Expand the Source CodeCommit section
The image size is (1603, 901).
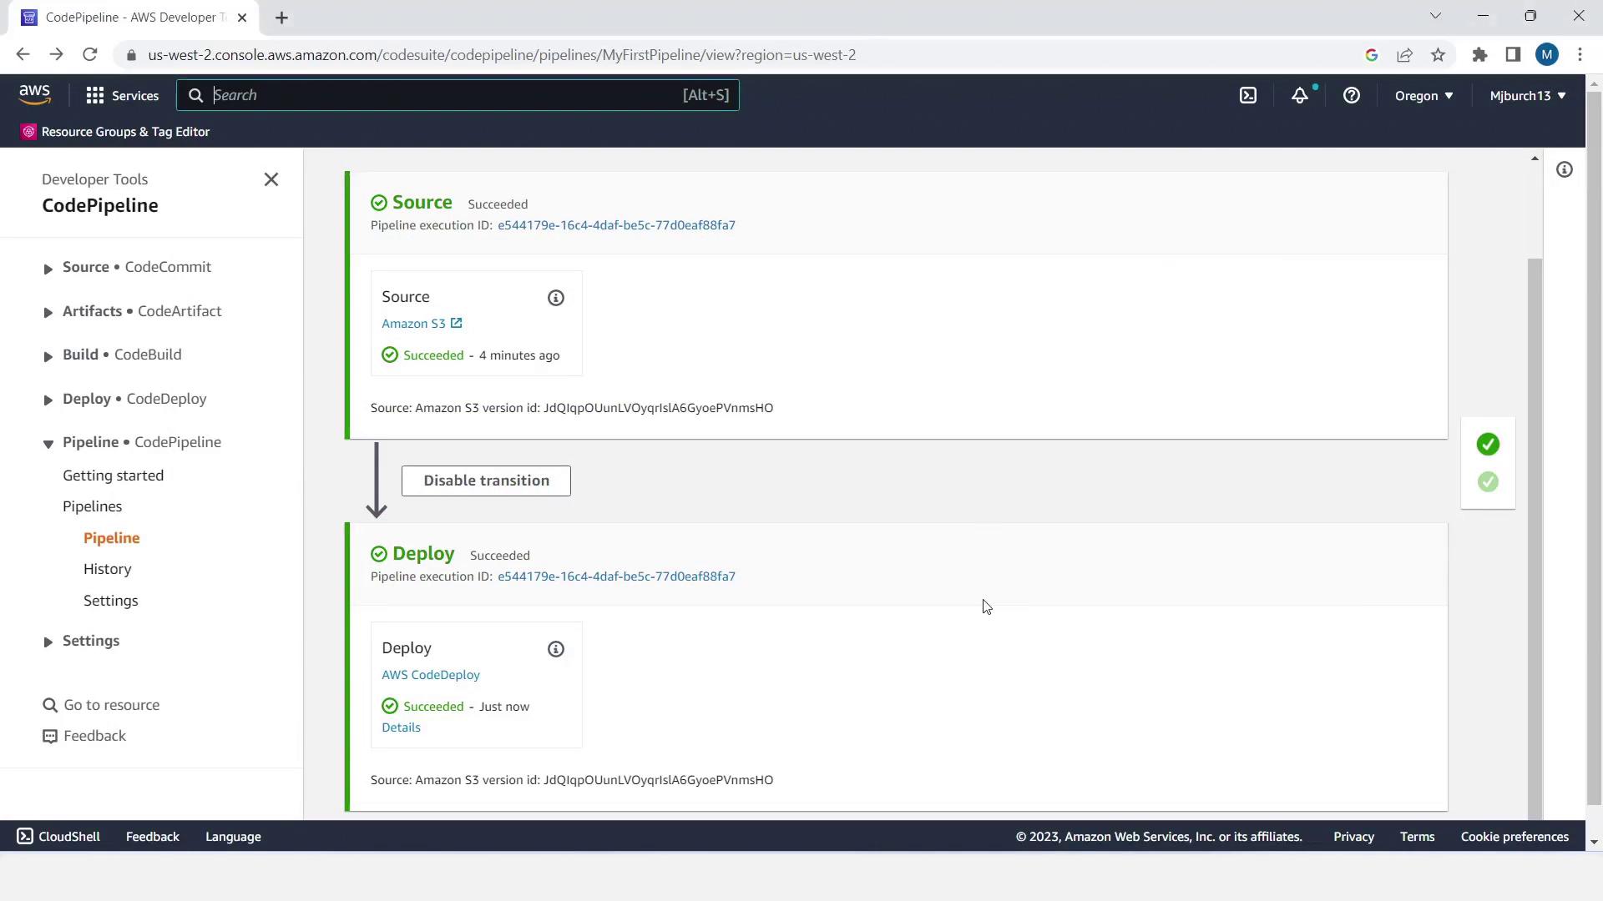point(48,268)
